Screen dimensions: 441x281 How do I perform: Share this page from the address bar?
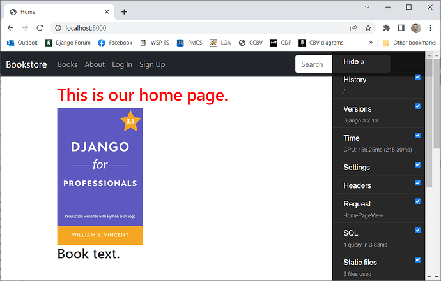(353, 28)
